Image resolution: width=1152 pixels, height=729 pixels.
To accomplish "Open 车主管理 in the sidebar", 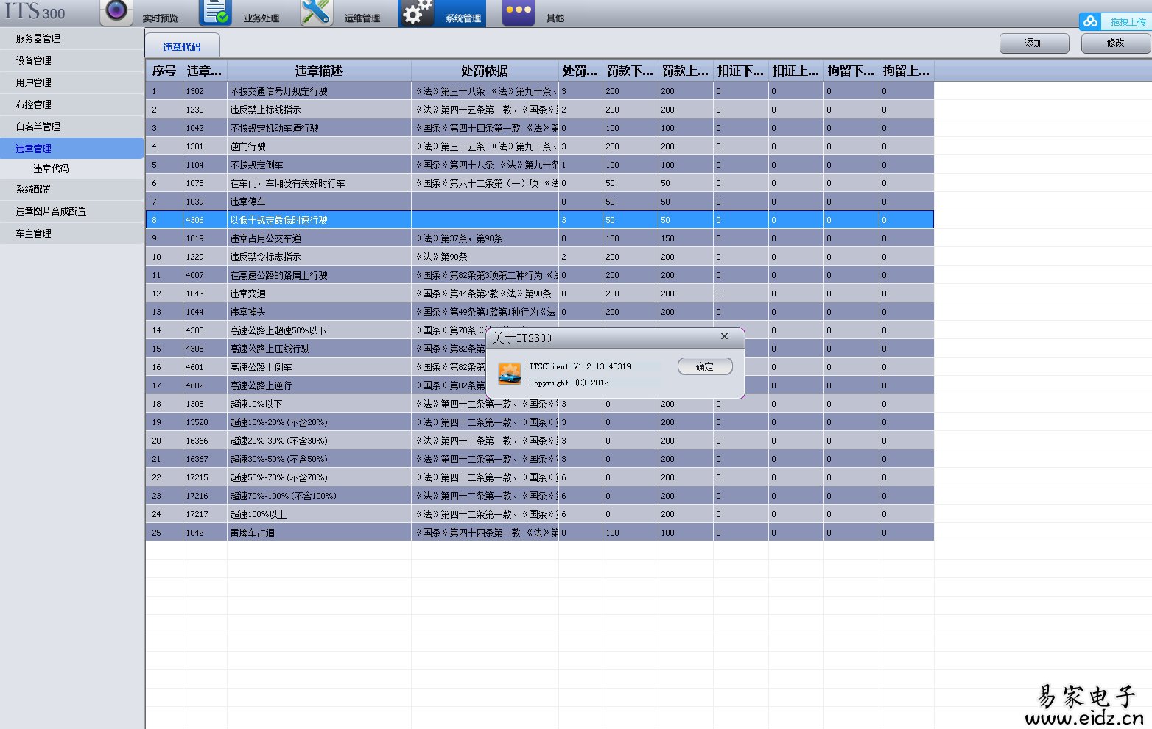I will coord(71,233).
